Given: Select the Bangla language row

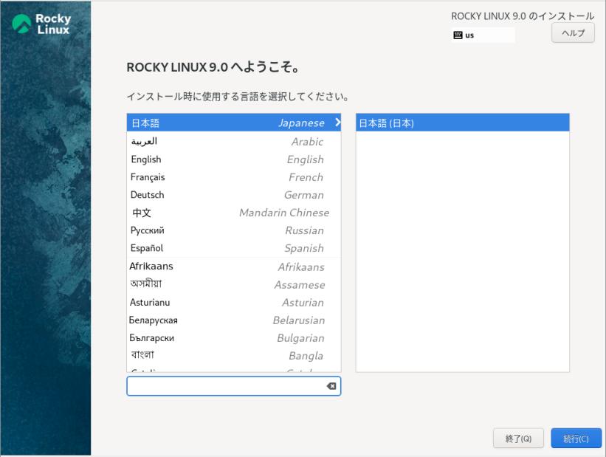Looking at the screenshot, I should [x=233, y=356].
